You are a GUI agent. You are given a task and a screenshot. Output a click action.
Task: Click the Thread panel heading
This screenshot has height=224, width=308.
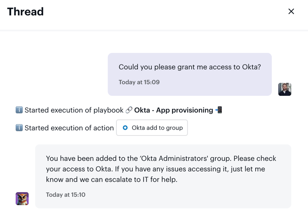(26, 12)
